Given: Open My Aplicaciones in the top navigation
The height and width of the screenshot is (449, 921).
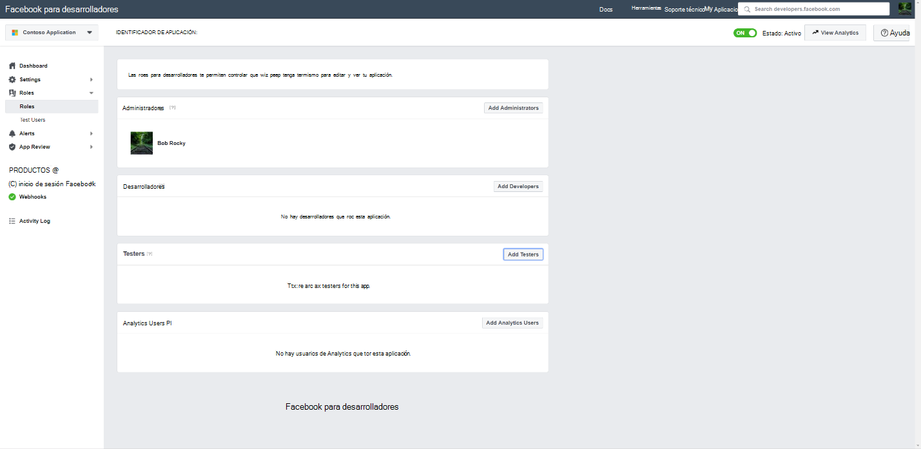Looking at the screenshot, I should point(721,10).
